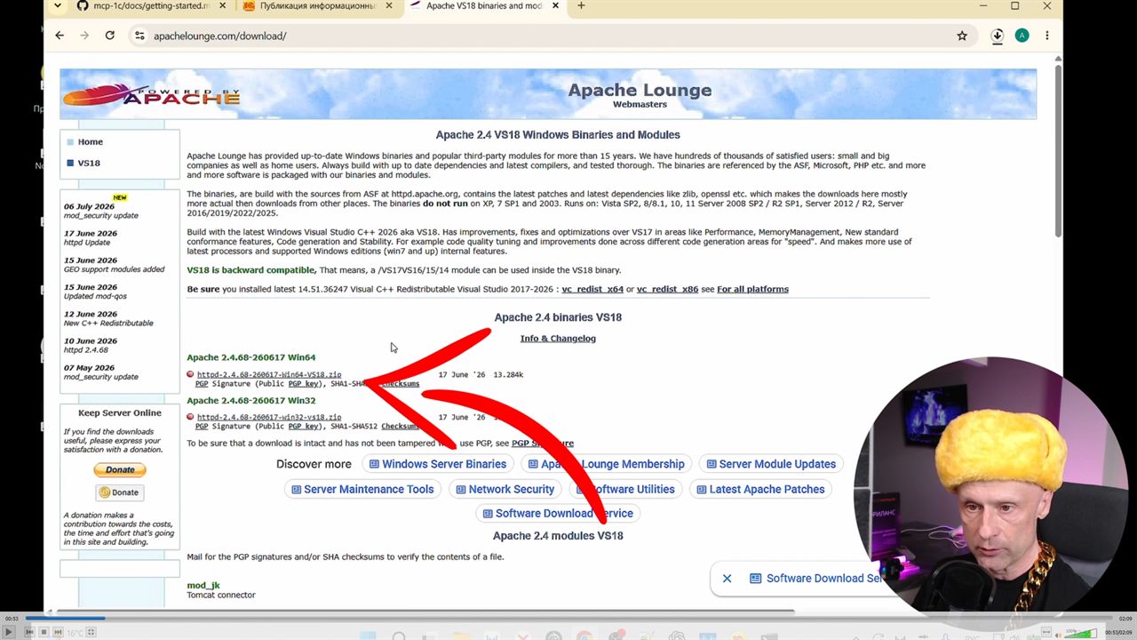
Task: Bookmark this page with the star icon
Action: pyautogui.click(x=962, y=36)
